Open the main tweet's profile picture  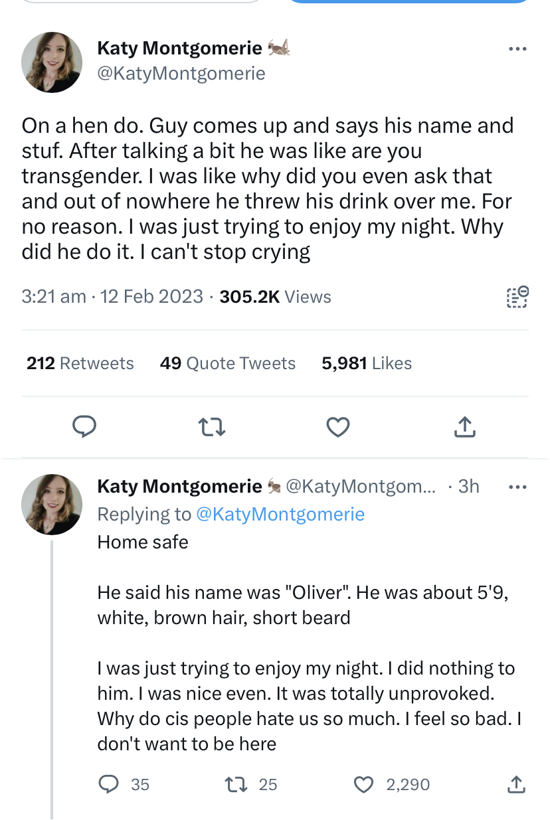52,61
